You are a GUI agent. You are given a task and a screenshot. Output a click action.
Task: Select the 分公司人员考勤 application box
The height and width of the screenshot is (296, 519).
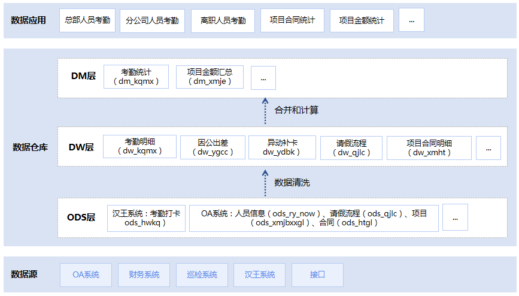pyautogui.click(x=152, y=20)
